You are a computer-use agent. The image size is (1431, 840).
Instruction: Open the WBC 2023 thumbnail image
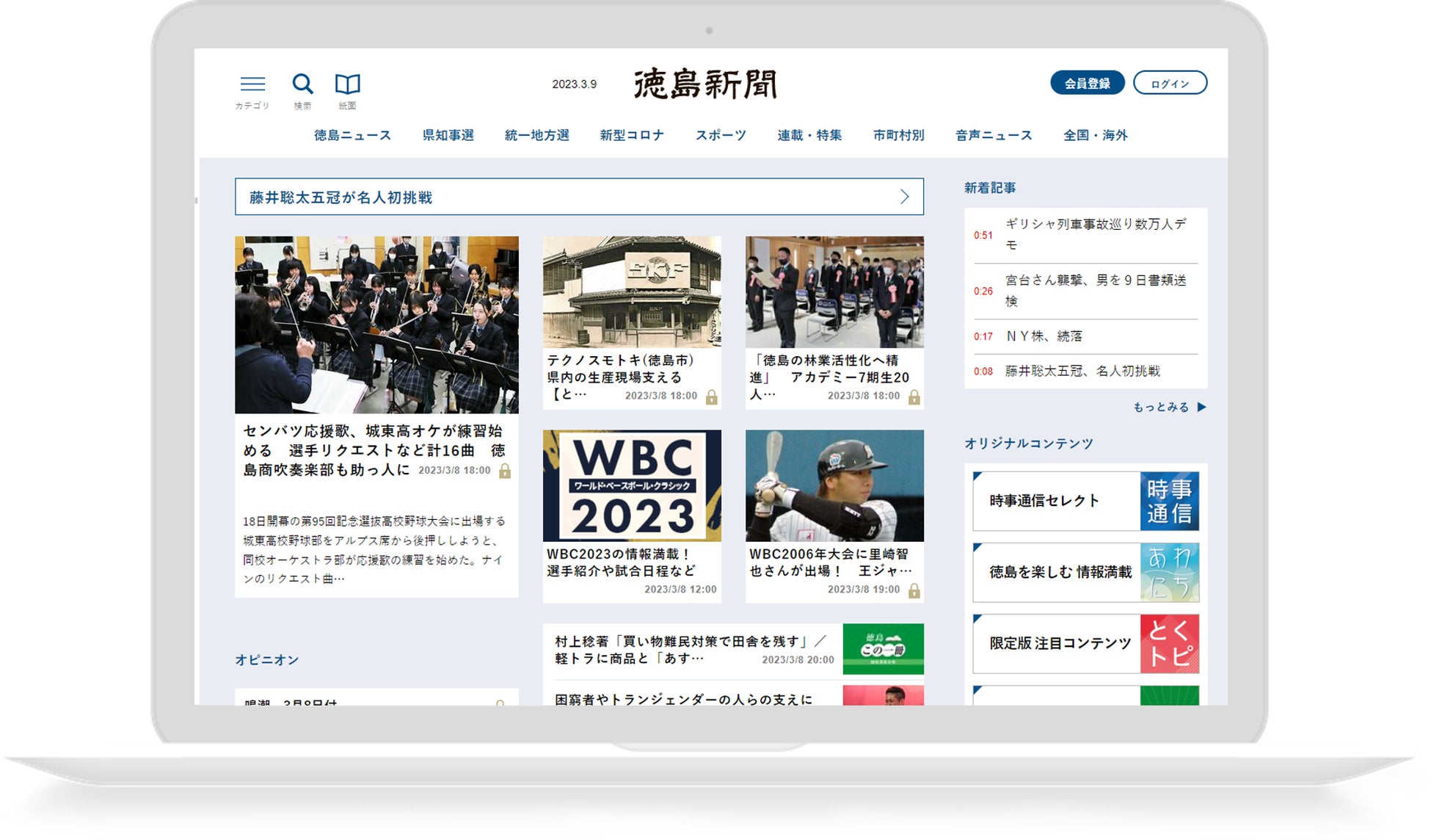click(x=632, y=485)
